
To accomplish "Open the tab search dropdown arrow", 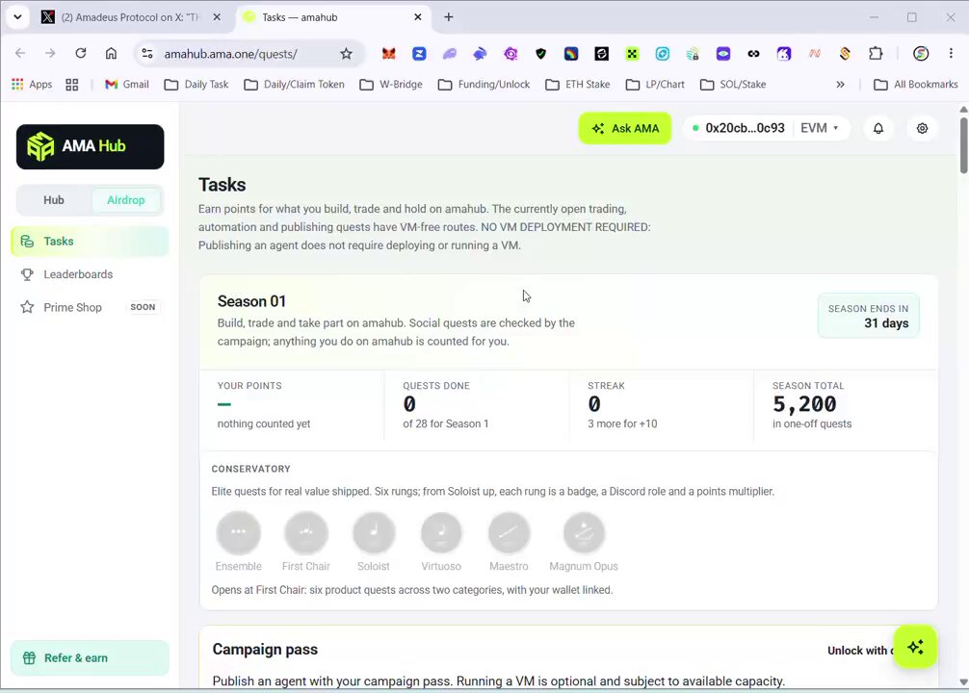I will point(18,17).
